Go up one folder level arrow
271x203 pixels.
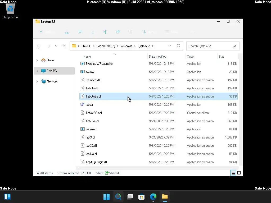(64, 46)
